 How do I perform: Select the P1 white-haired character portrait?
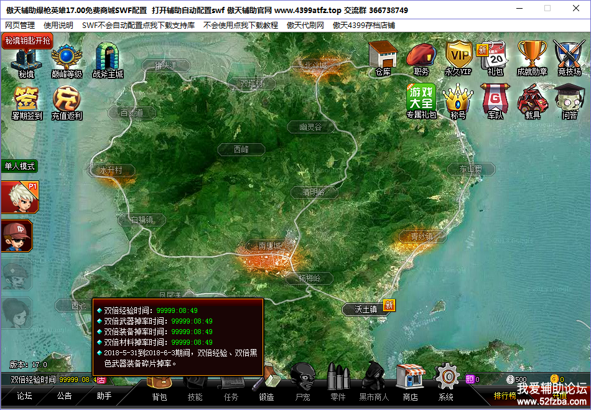pos(17,198)
